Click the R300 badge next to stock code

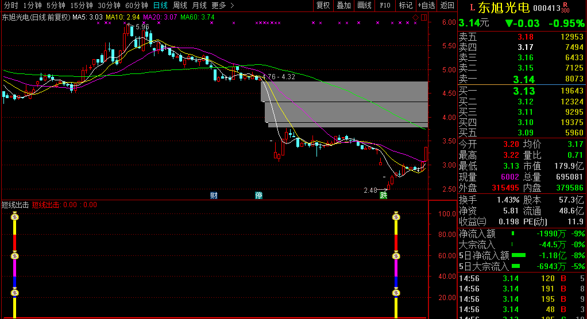click(565, 7)
